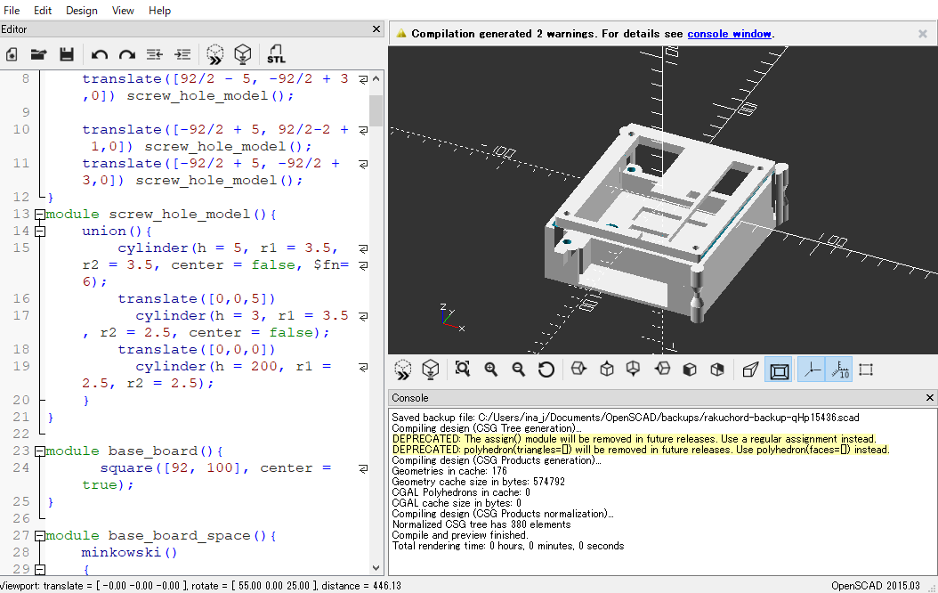Click the 'Total rendering time' console line
938x593 pixels.
click(508, 546)
